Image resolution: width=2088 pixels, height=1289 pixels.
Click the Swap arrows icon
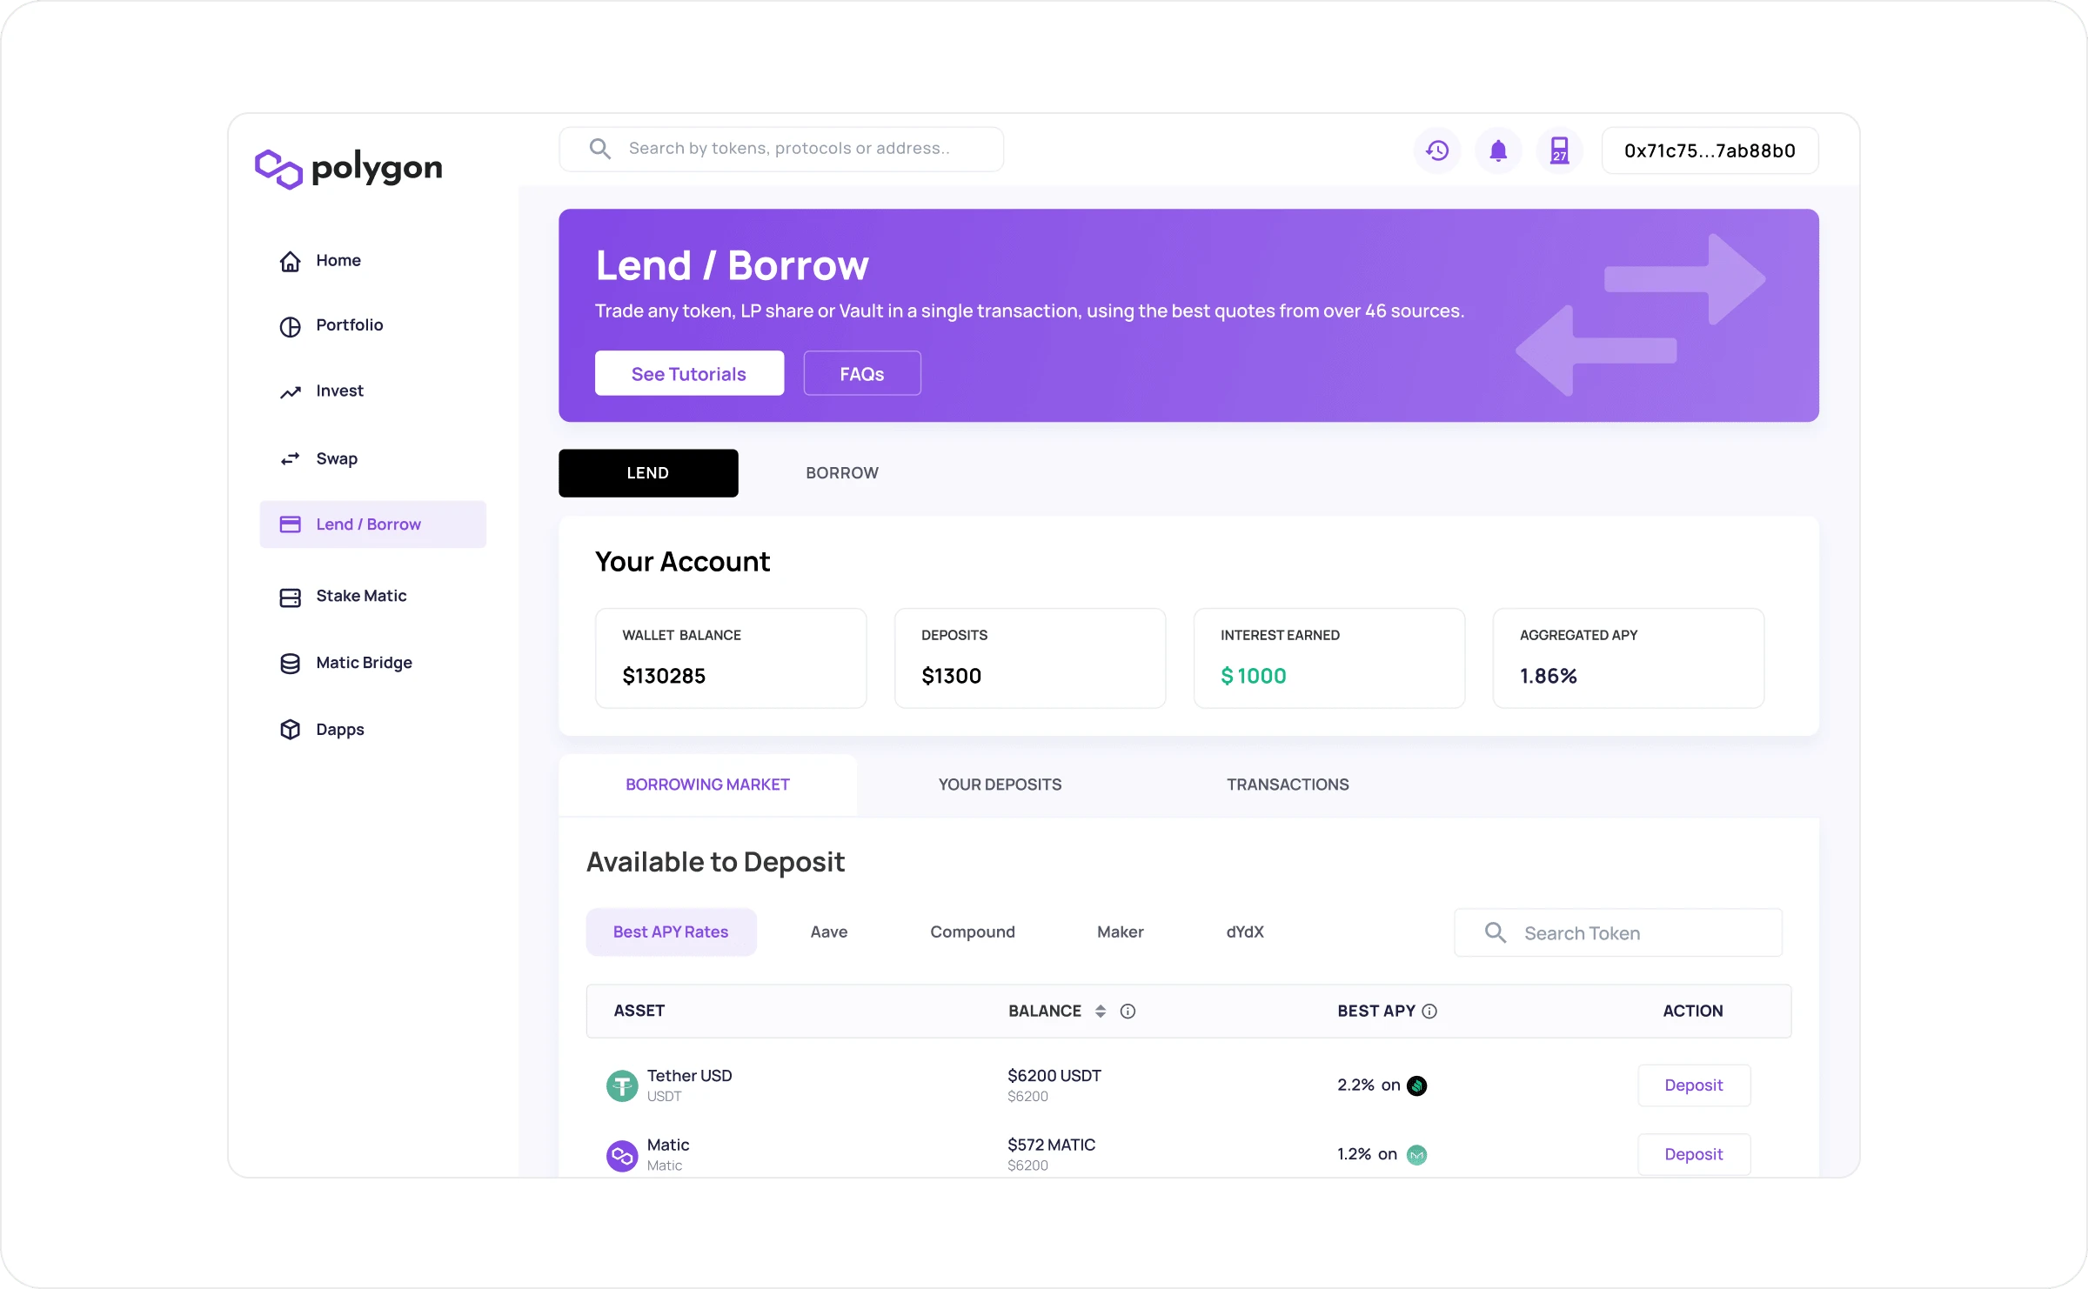tap(290, 458)
